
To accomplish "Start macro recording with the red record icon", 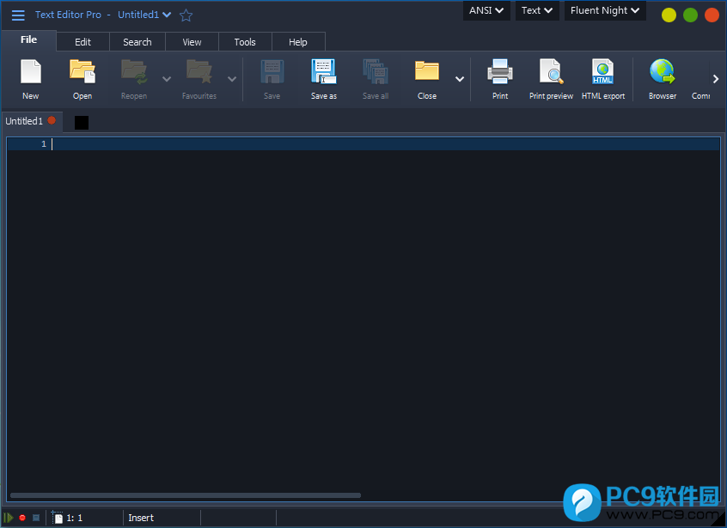I will click(21, 517).
